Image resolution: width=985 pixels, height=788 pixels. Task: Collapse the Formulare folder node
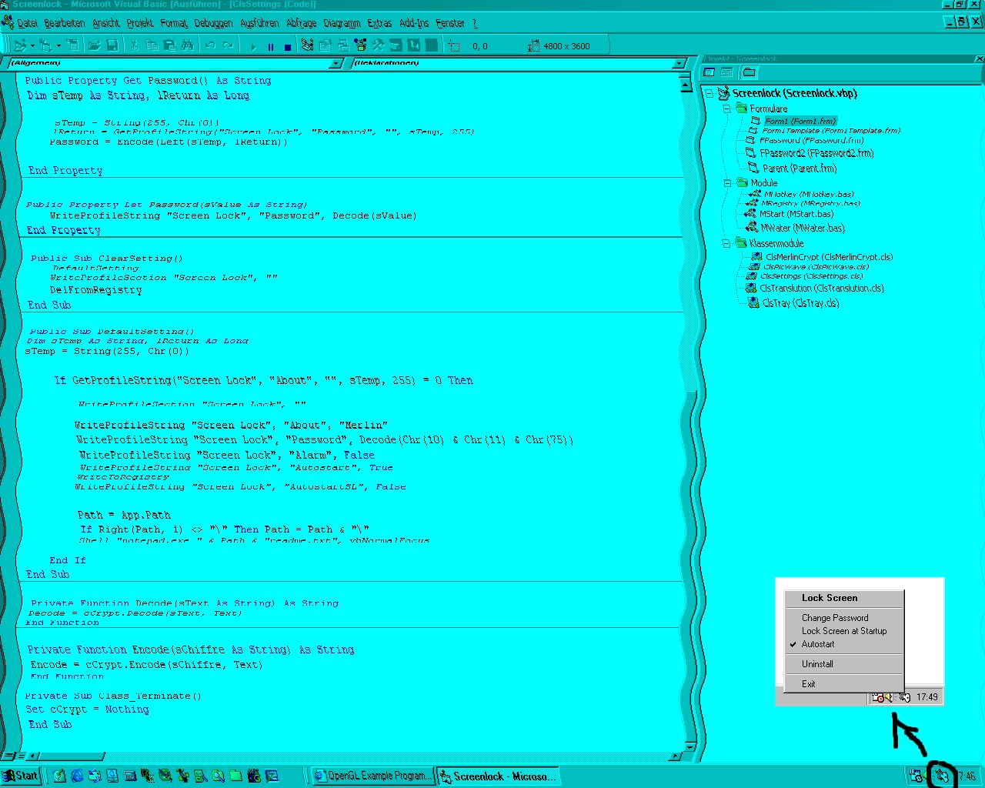click(x=726, y=109)
